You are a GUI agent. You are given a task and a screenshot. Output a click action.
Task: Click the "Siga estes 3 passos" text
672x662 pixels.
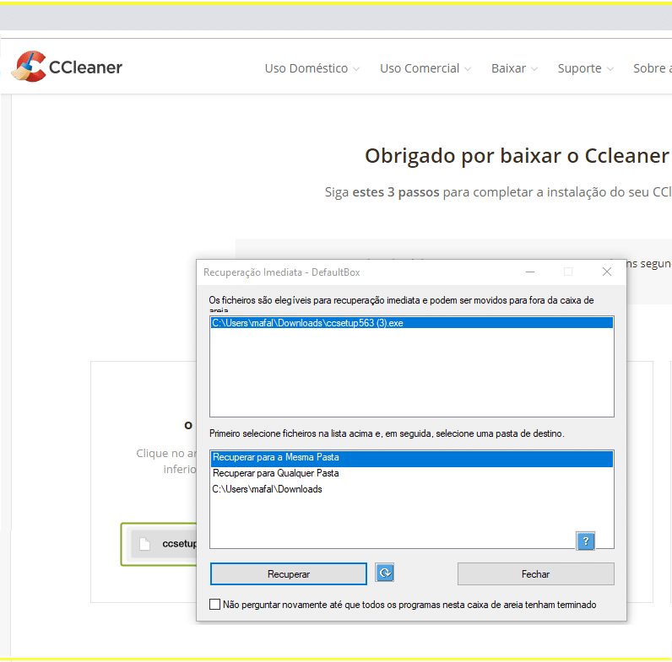(382, 192)
